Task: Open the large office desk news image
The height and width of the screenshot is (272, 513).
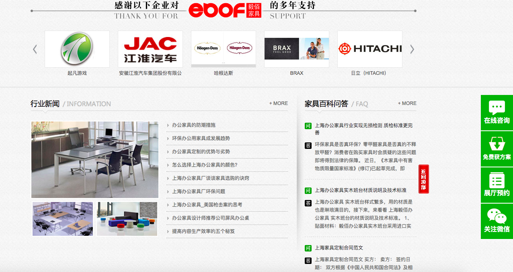Action: (x=95, y=160)
